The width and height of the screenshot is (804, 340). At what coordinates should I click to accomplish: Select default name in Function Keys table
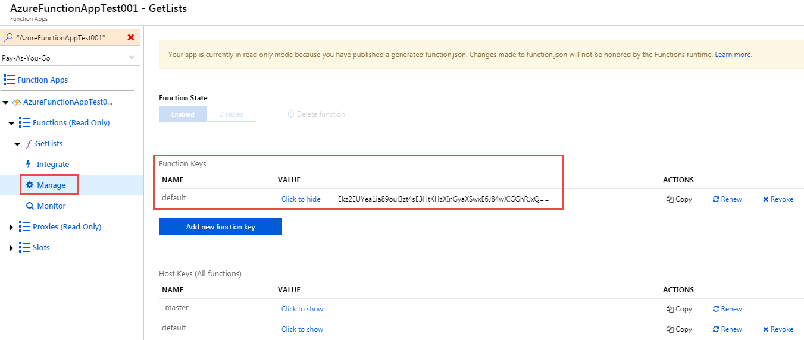(x=174, y=198)
